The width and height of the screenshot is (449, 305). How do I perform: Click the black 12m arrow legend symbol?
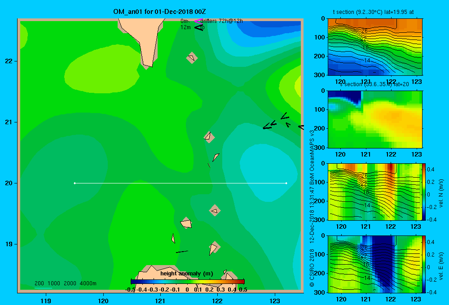pos(199,27)
